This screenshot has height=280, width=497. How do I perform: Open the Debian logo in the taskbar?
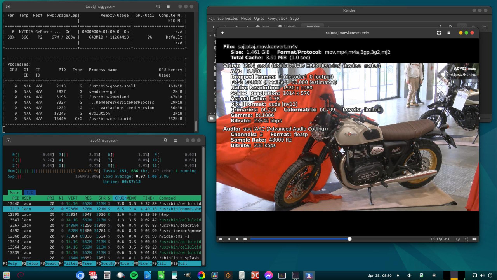tap(21, 275)
